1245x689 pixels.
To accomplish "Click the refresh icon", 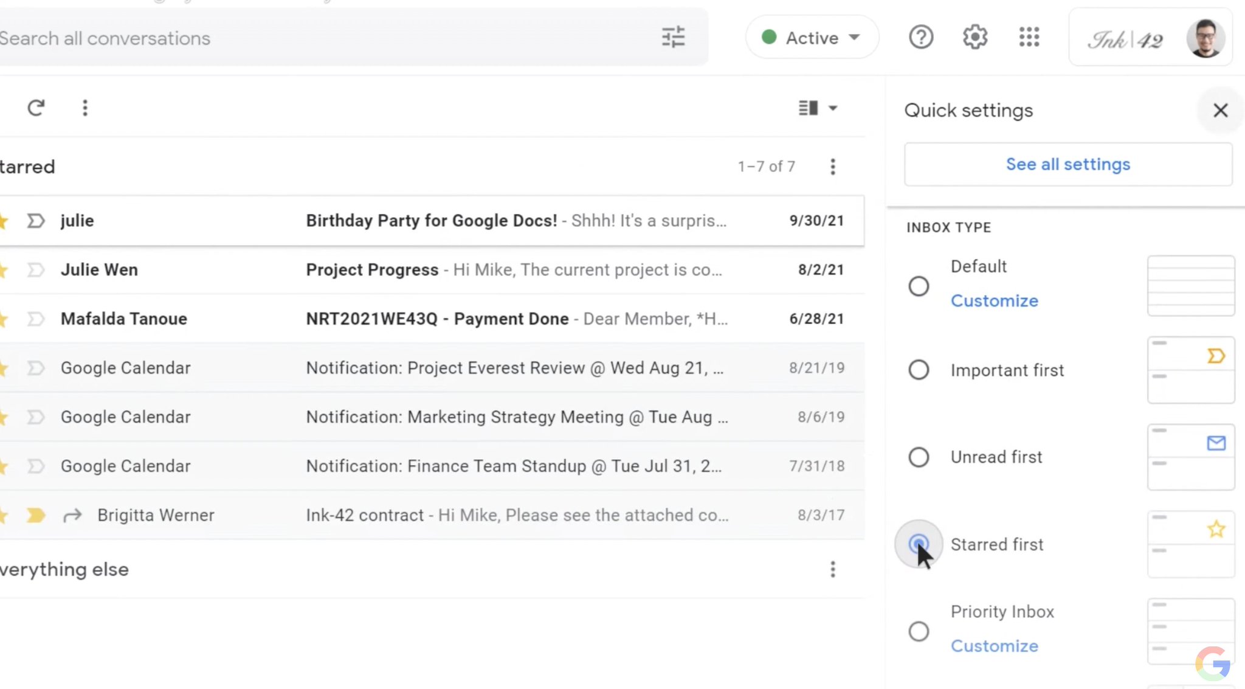I will point(36,108).
